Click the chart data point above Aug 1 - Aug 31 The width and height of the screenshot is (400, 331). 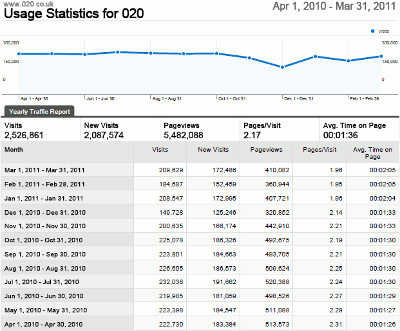click(x=151, y=53)
